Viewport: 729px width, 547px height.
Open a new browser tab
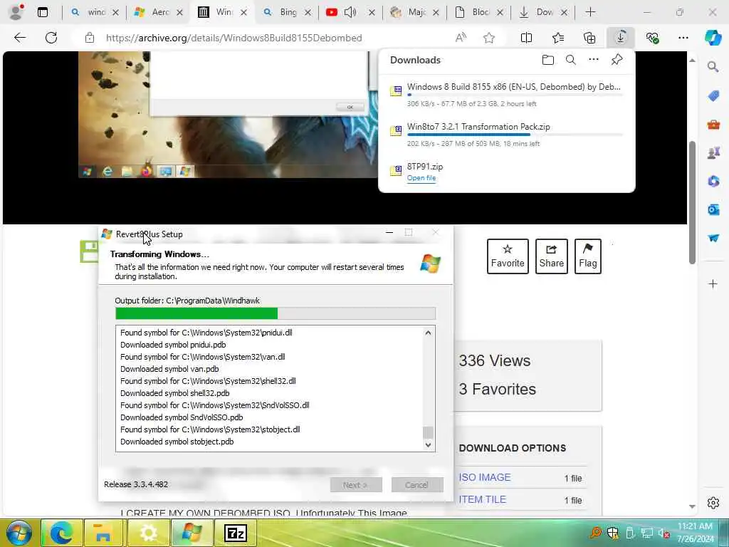[590, 13]
